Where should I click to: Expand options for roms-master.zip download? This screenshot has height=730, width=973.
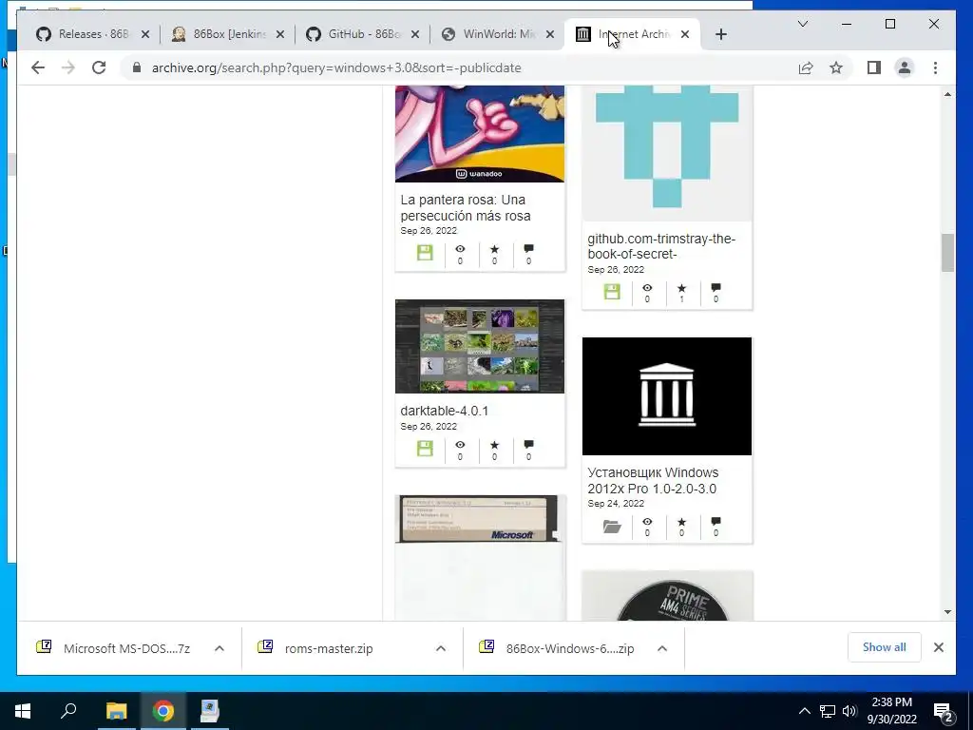[441, 648]
